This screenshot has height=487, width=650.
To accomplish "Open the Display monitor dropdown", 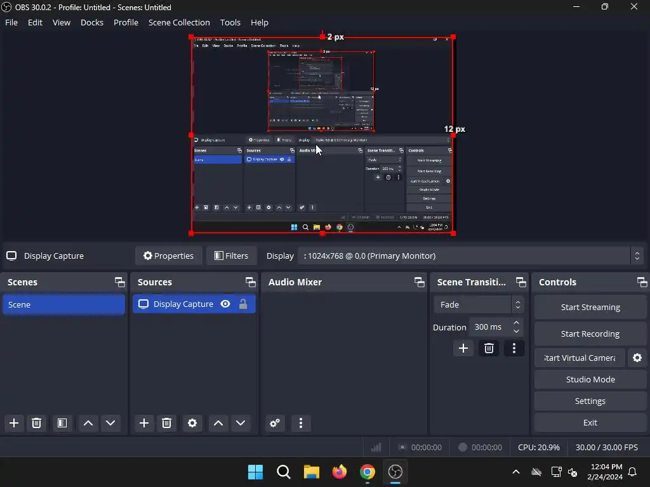I will click(471, 256).
